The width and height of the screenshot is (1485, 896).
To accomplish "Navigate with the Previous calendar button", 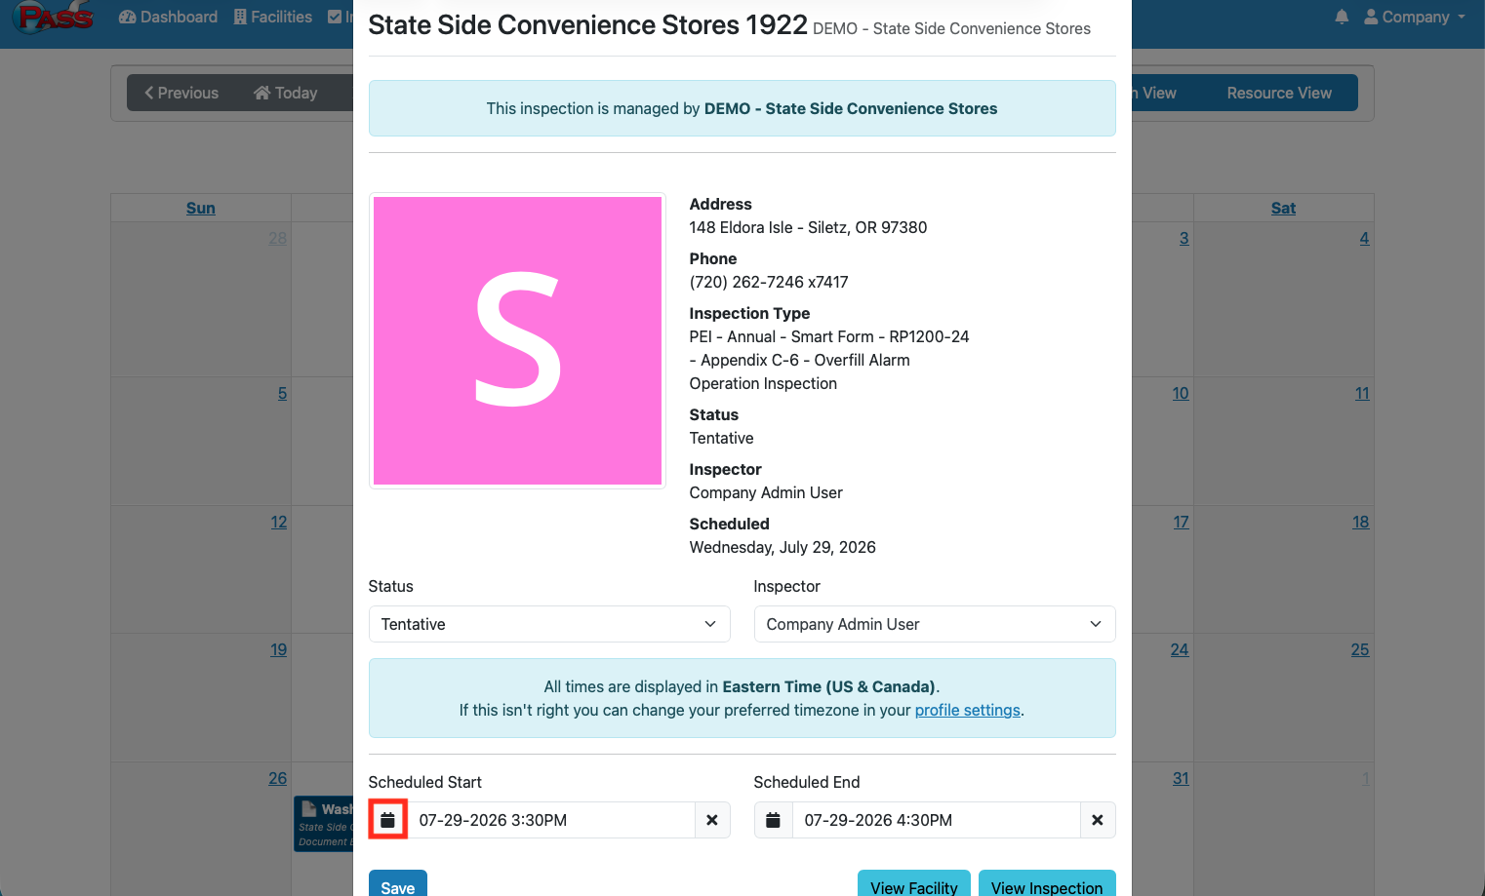I will click(x=181, y=93).
